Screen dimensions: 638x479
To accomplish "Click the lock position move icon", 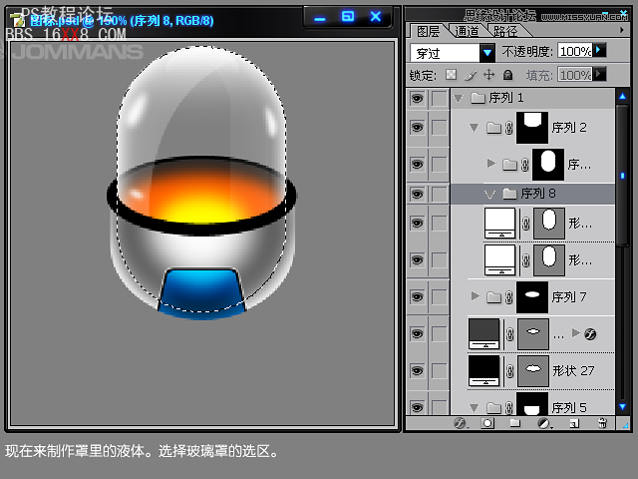I will click(x=488, y=75).
